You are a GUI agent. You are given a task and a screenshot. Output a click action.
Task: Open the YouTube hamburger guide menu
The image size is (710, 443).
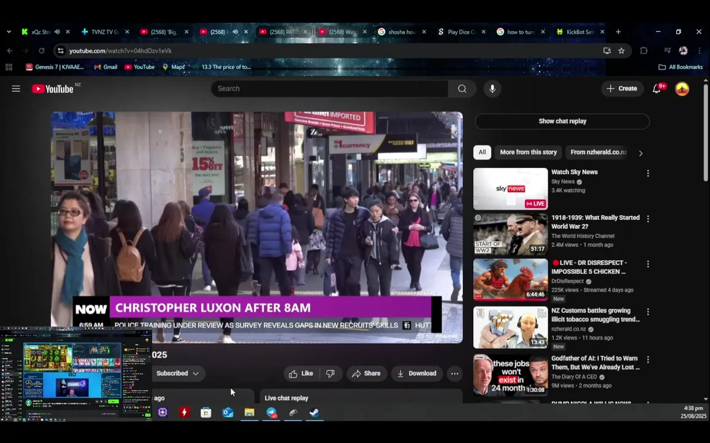[16, 89]
